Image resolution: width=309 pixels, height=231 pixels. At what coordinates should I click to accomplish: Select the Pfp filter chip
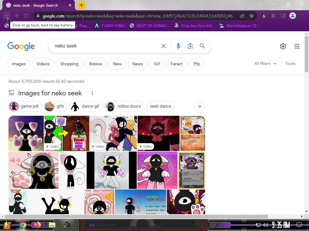click(197, 64)
